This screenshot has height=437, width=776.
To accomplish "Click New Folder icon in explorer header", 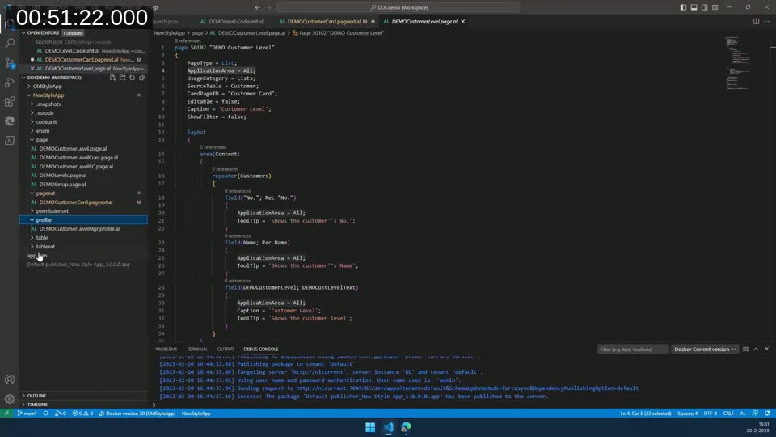I will [122, 78].
